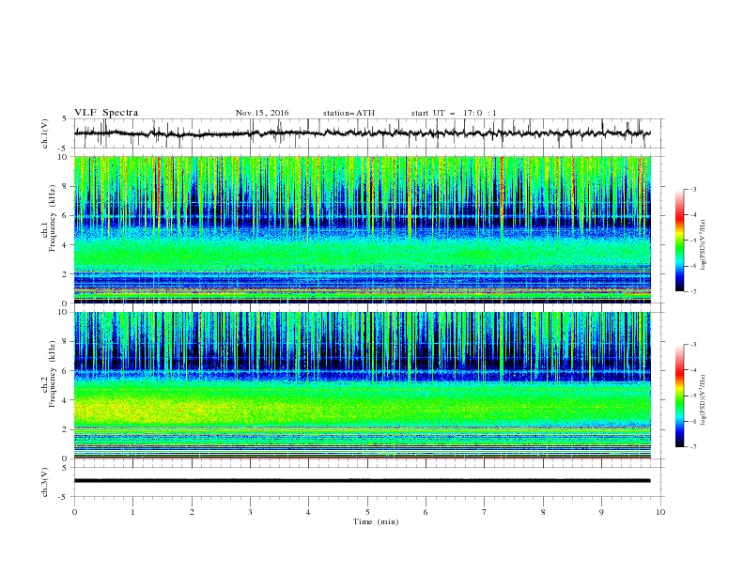744x575 pixels.
Task: Click the ch.1 color bar "log(PSD)(V²/Hz)" label
Action: coord(704,245)
